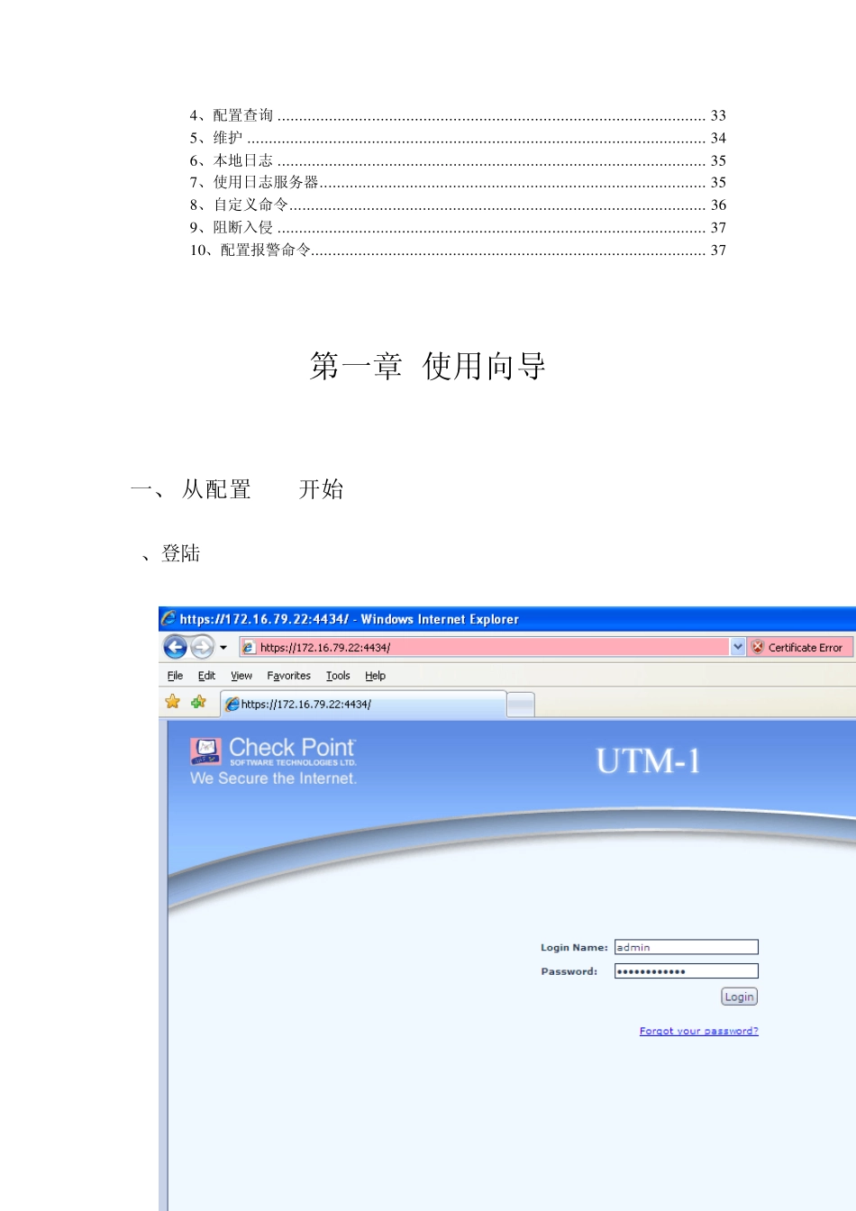Expand the address bar history dropdown arrow
856x1211 pixels.
tap(738, 647)
